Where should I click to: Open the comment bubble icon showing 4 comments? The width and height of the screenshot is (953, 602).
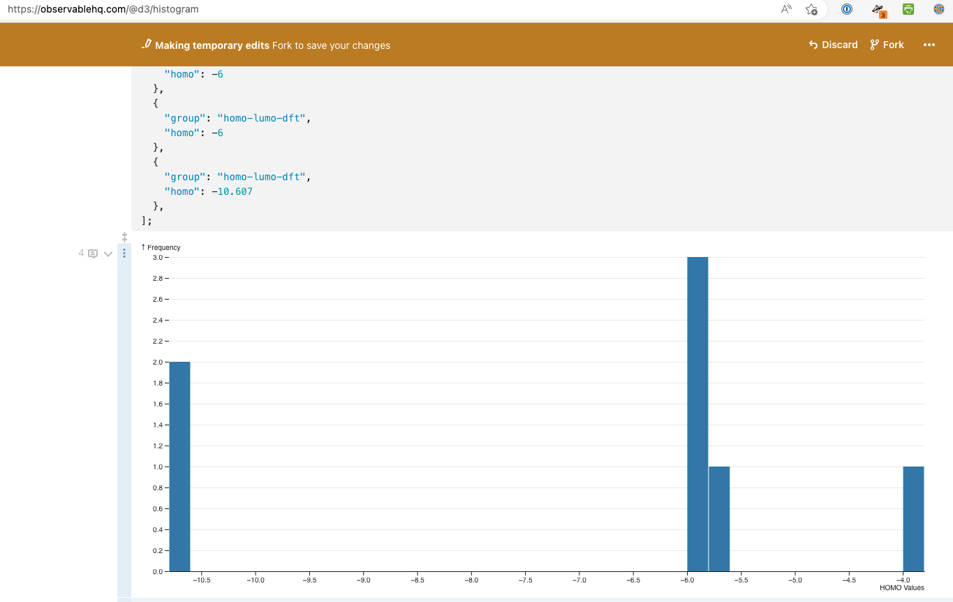[93, 254]
